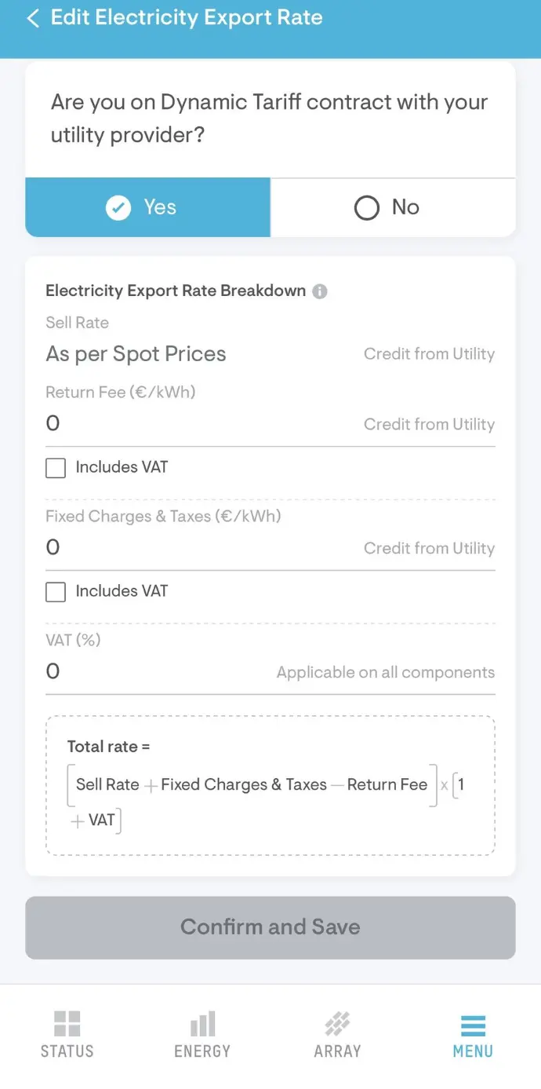Tap the Total rate formula box
The width and height of the screenshot is (541, 1089).
click(x=270, y=785)
